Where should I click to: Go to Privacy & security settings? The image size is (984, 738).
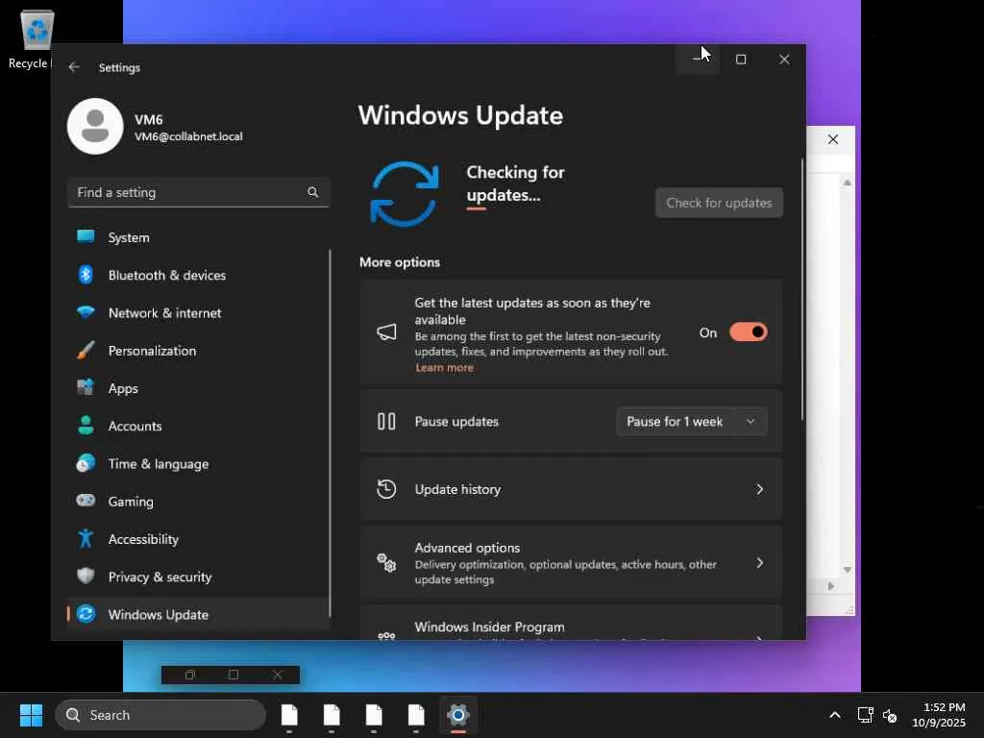pos(198,577)
